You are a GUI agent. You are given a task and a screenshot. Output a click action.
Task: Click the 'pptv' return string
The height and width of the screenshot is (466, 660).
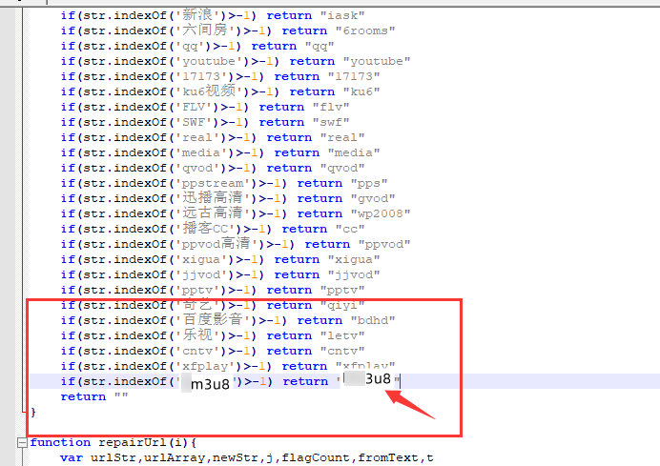tap(342, 290)
